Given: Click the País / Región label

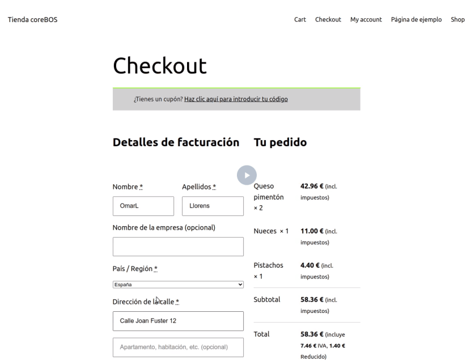Looking at the screenshot, I should click(x=133, y=269).
